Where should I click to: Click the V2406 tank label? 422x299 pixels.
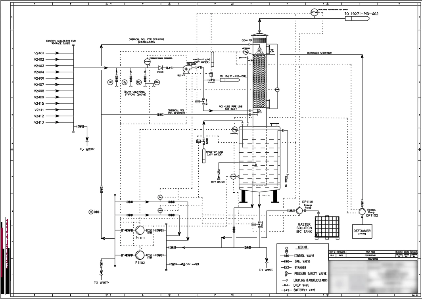point(39,78)
